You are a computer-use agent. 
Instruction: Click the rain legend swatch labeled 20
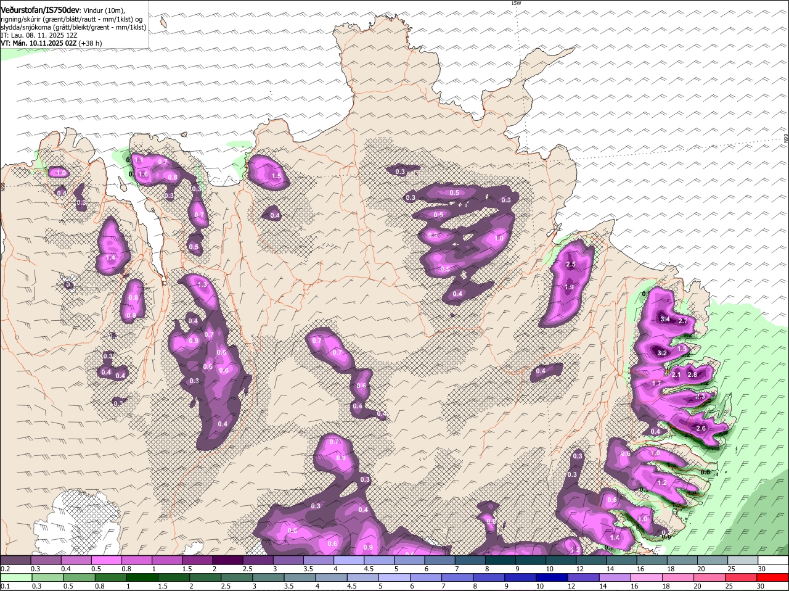point(710,577)
